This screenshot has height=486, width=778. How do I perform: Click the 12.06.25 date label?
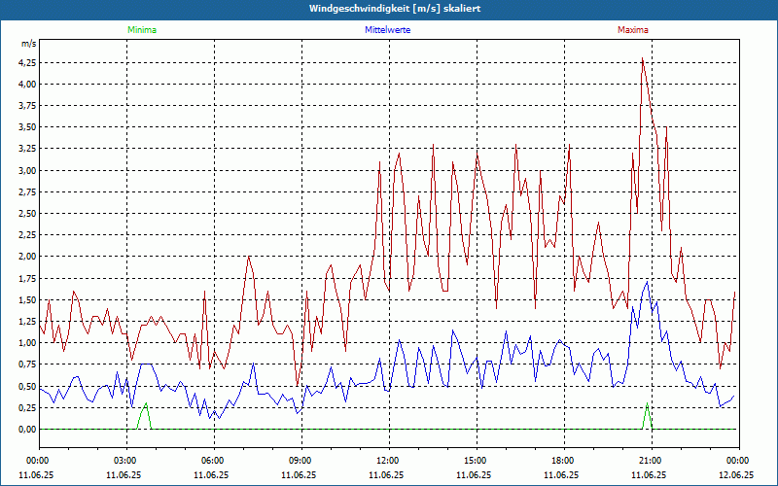(736, 474)
